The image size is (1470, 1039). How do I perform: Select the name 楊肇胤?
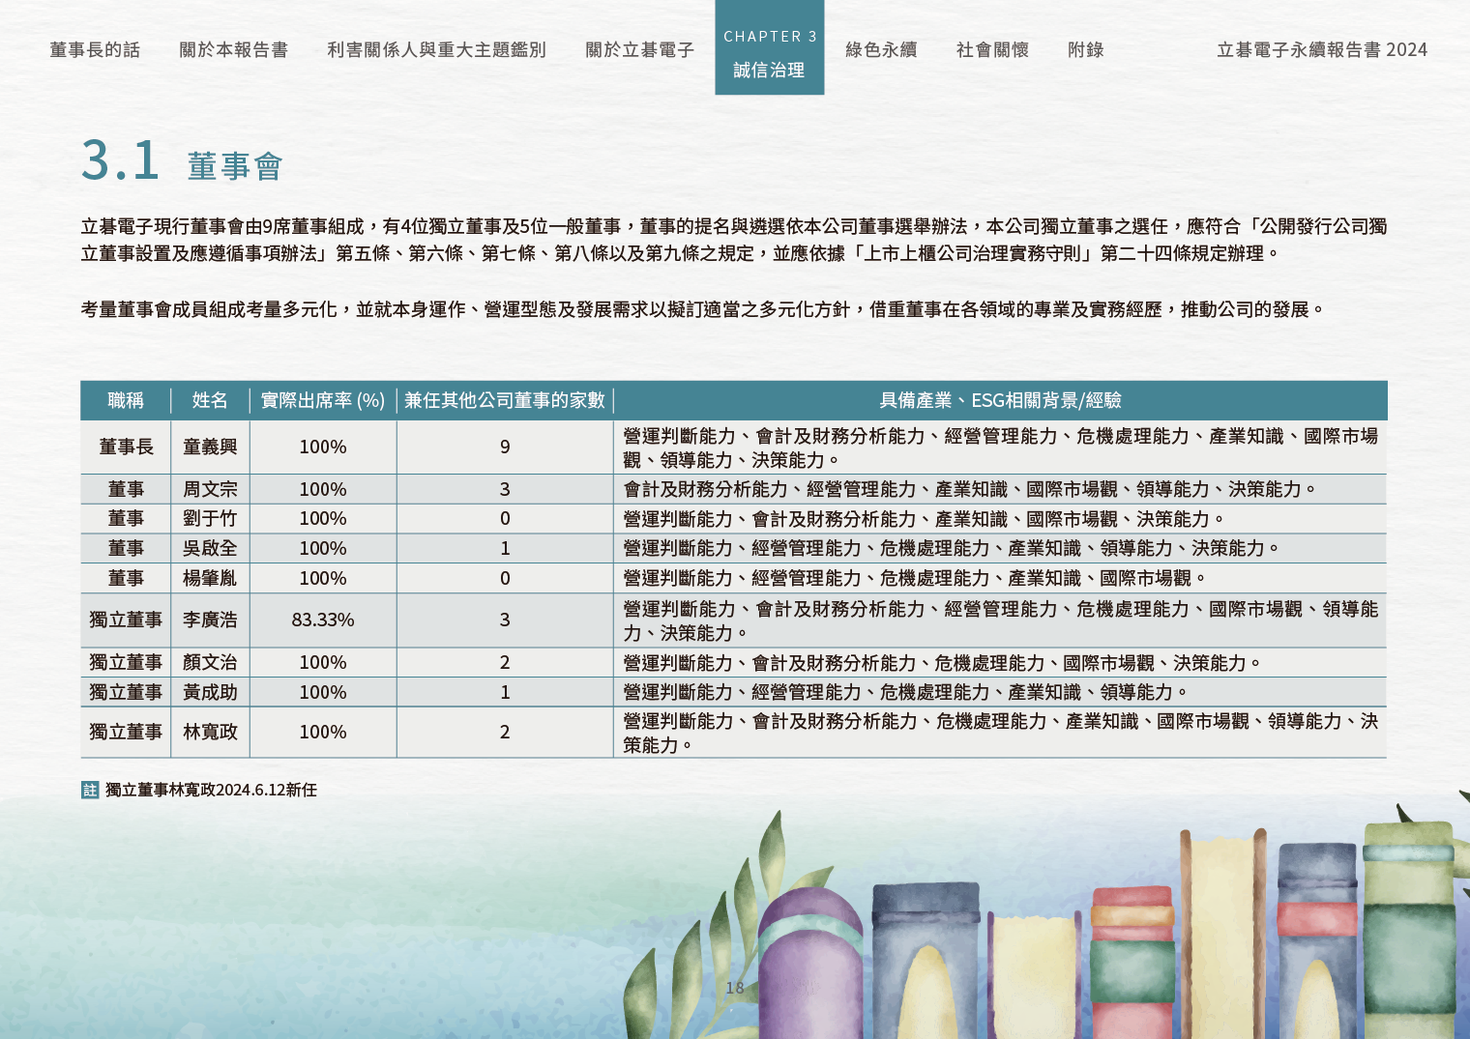(x=210, y=578)
